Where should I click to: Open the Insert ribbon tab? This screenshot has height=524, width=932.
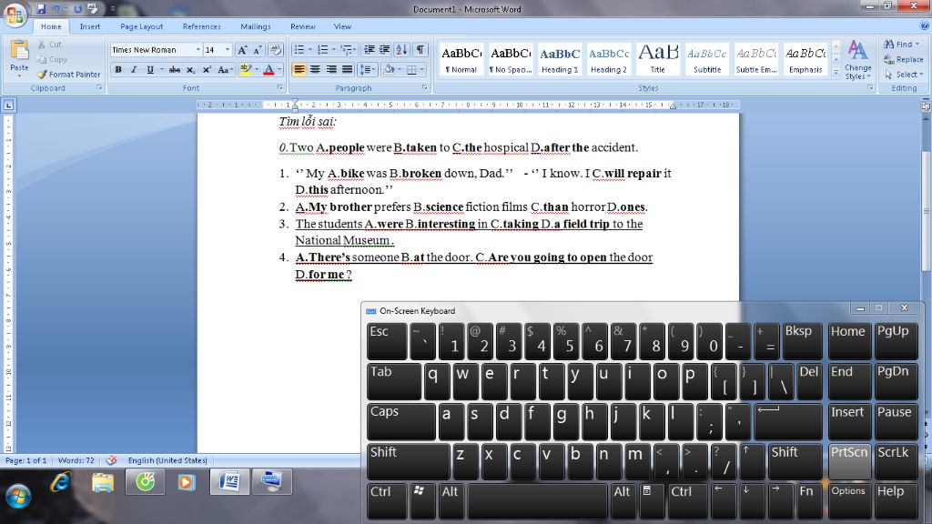[90, 26]
